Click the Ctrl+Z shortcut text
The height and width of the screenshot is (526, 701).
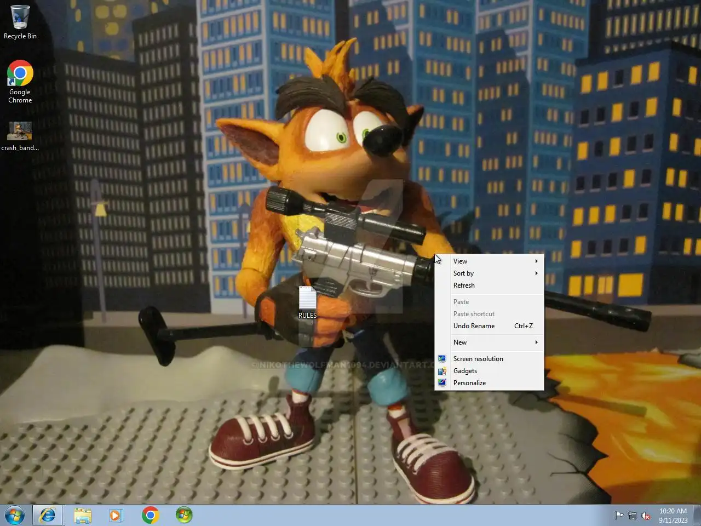(x=524, y=326)
